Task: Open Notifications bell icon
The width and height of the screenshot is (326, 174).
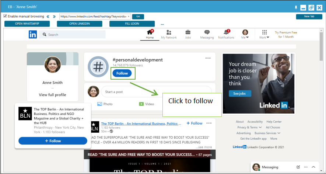Action: [226, 35]
